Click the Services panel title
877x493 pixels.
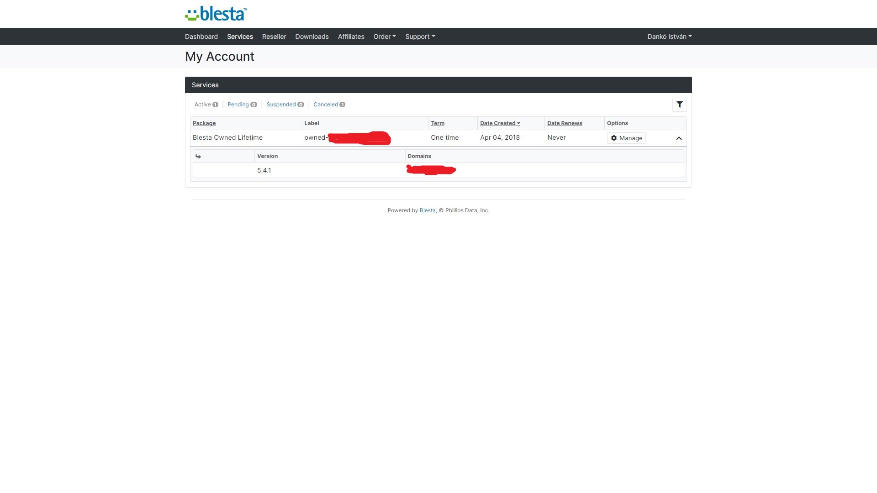point(205,85)
